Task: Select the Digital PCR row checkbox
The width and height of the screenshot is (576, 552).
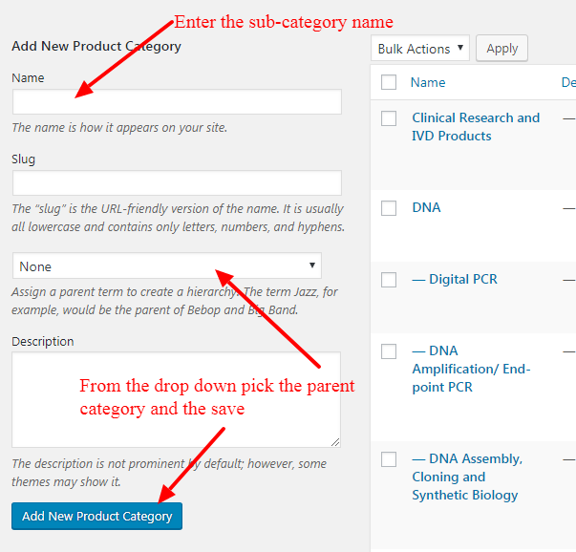Action: [389, 280]
